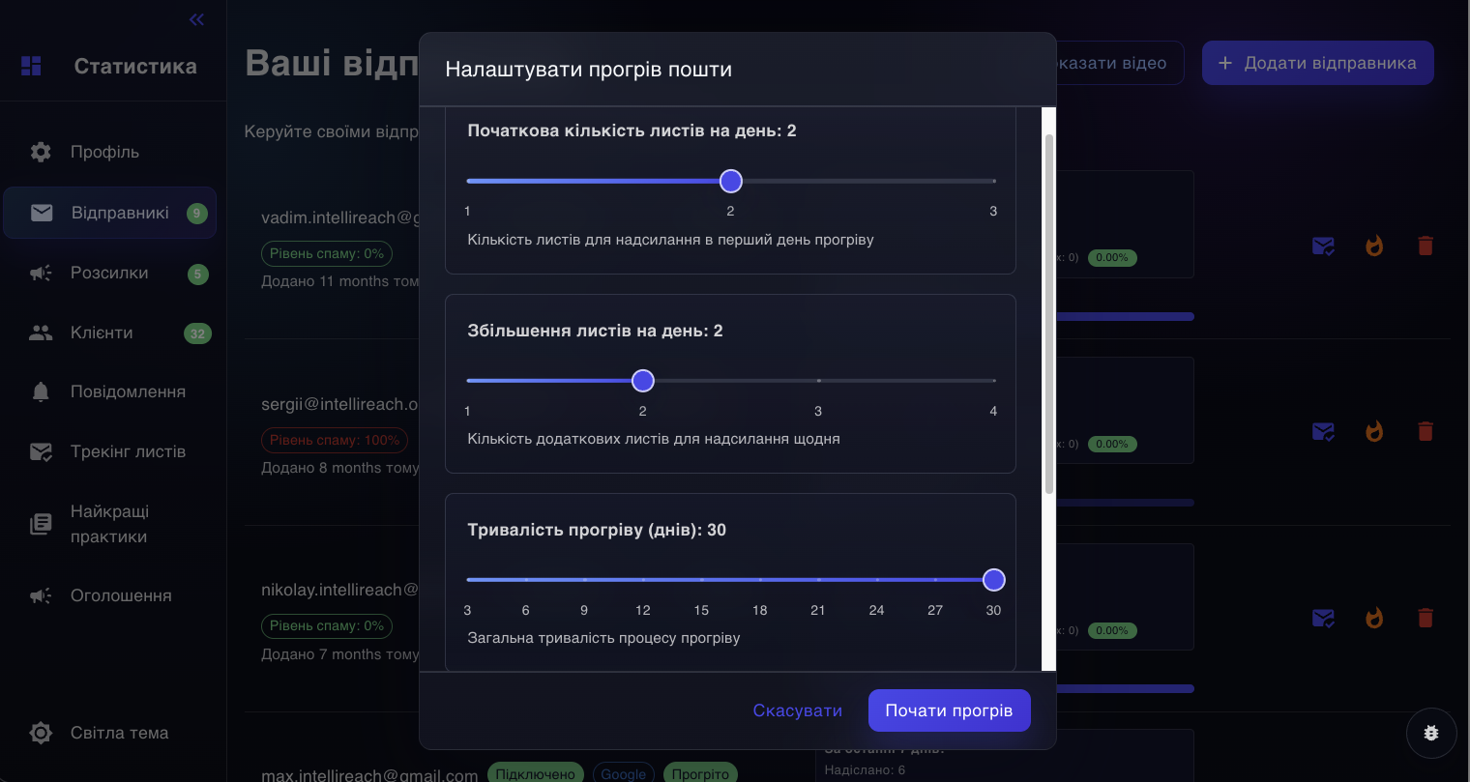Click the Додати відправника button

pyautogui.click(x=1317, y=62)
